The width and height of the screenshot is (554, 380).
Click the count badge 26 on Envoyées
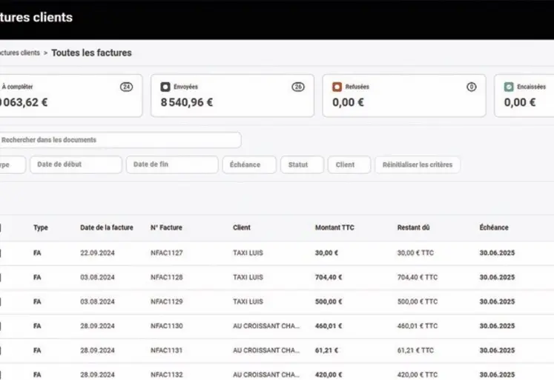tap(298, 87)
